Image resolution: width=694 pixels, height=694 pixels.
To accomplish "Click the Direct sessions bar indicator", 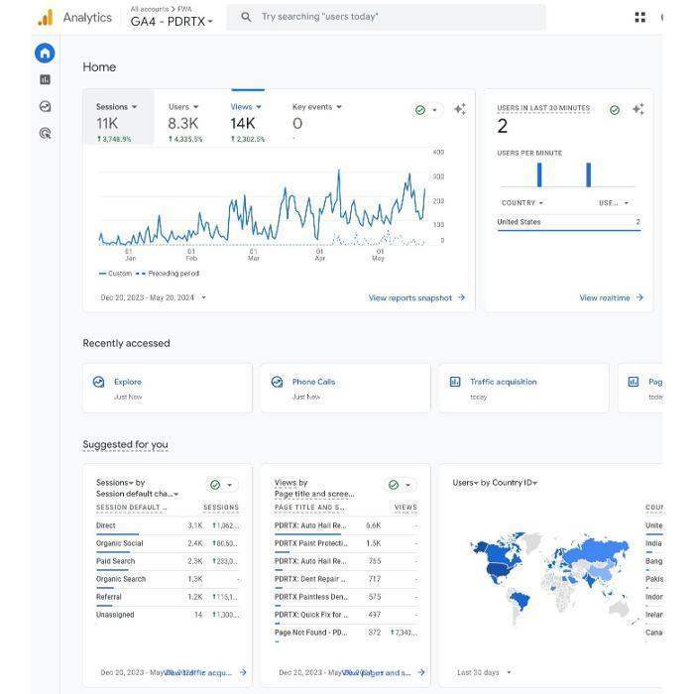I will (x=117, y=534).
